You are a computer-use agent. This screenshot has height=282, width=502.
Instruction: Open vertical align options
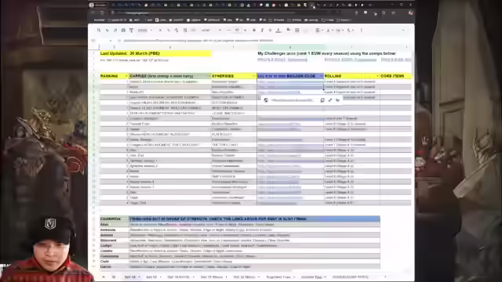click(329, 30)
